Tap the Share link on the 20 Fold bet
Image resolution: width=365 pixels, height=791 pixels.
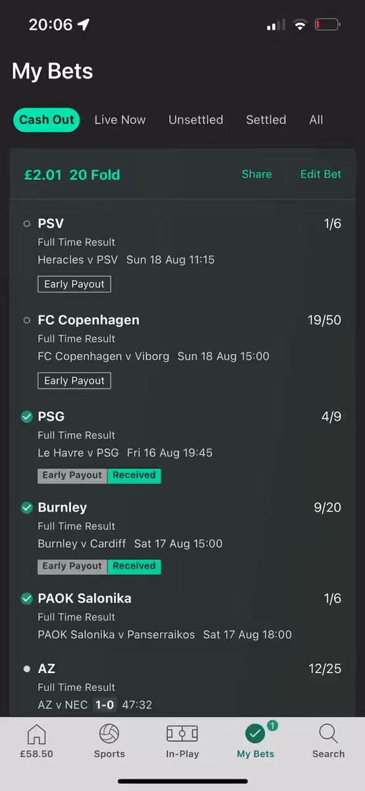pyautogui.click(x=256, y=174)
